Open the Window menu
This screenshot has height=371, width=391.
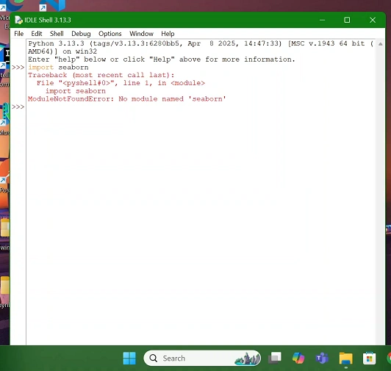[141, 34]
